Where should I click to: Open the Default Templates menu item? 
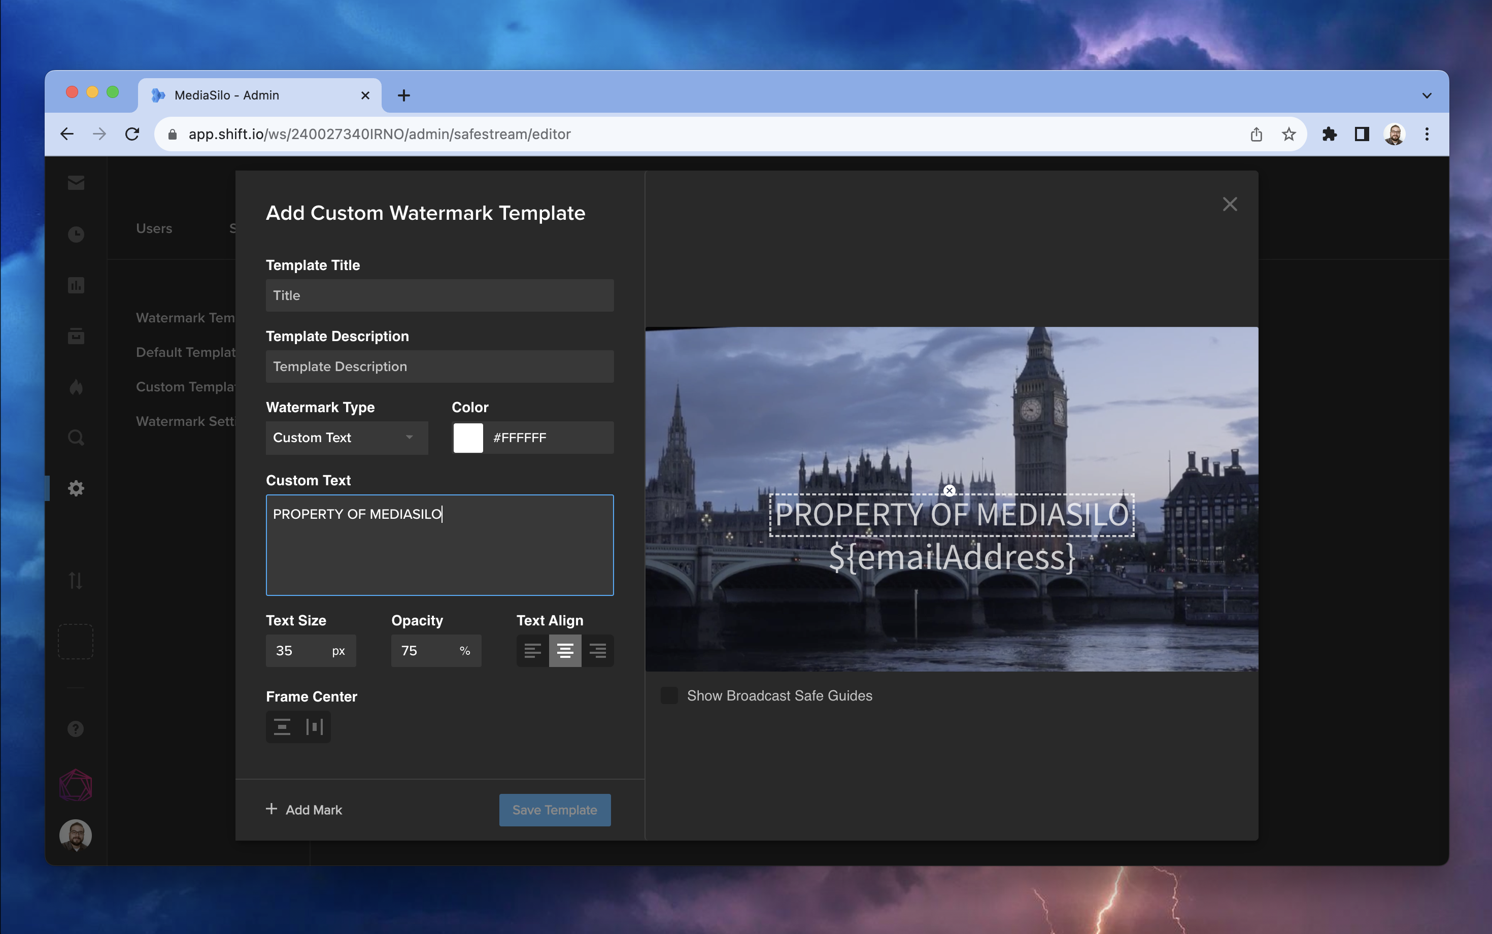pos(185,352)
